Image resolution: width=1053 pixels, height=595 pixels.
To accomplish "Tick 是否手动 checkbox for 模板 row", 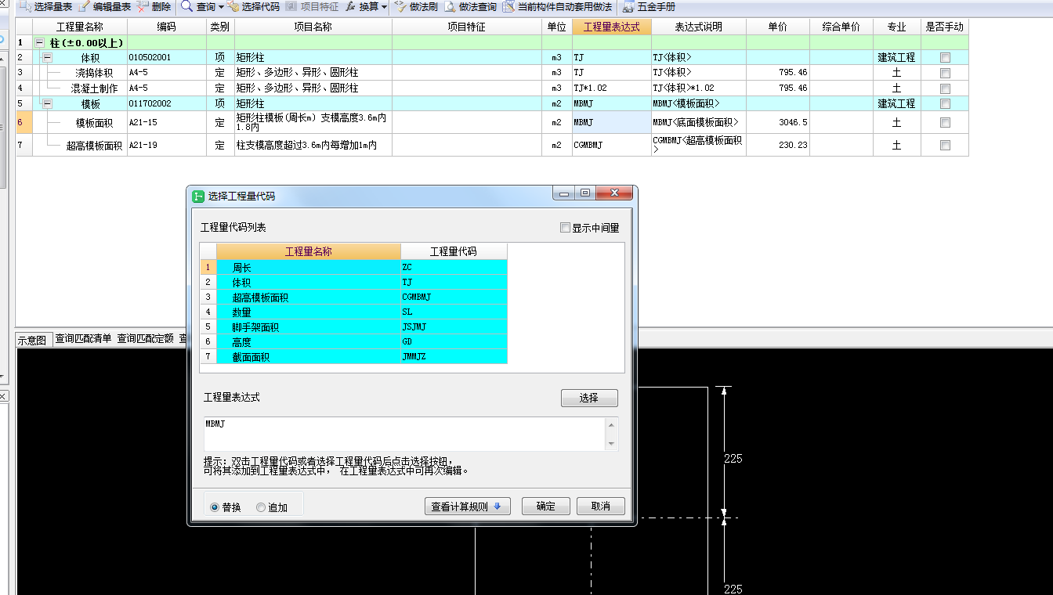I will click(x=945, y=103).
